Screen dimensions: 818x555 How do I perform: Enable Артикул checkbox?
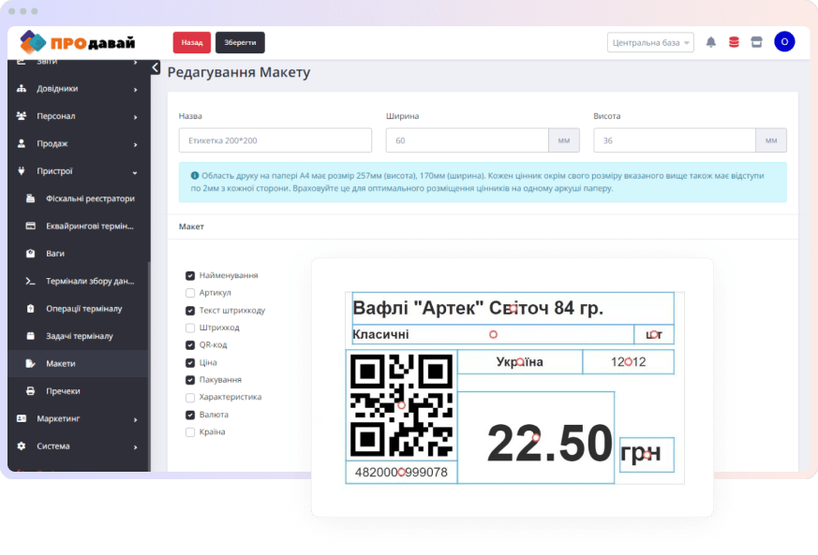pos(190,293)
